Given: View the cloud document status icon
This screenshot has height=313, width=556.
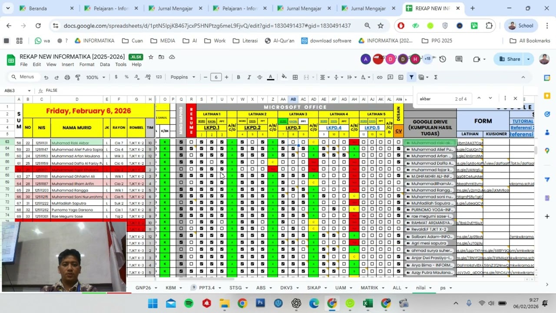Looking at the screenshot, I should point(172,57).
